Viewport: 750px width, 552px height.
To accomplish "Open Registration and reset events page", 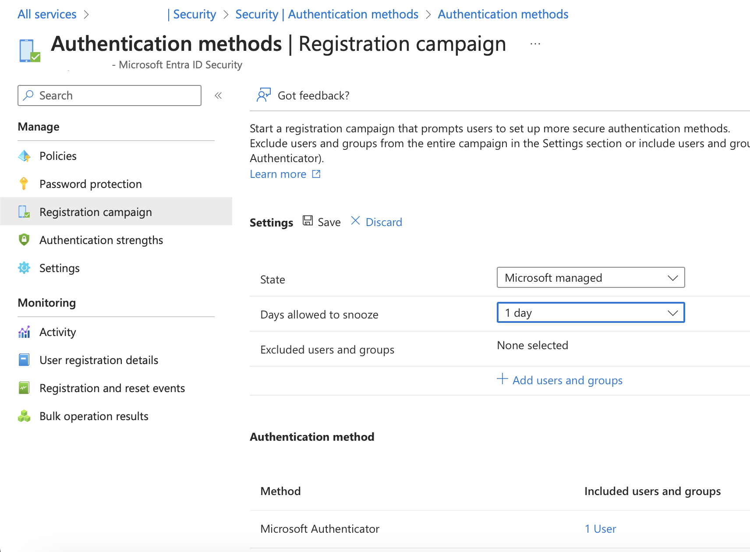I will [116, 388].
